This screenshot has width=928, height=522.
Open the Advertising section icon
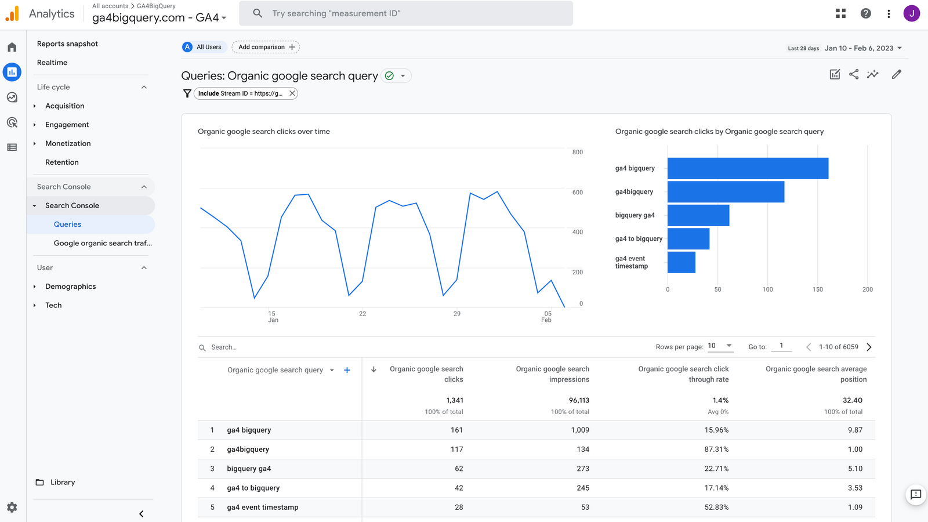[x=12, y=122]
